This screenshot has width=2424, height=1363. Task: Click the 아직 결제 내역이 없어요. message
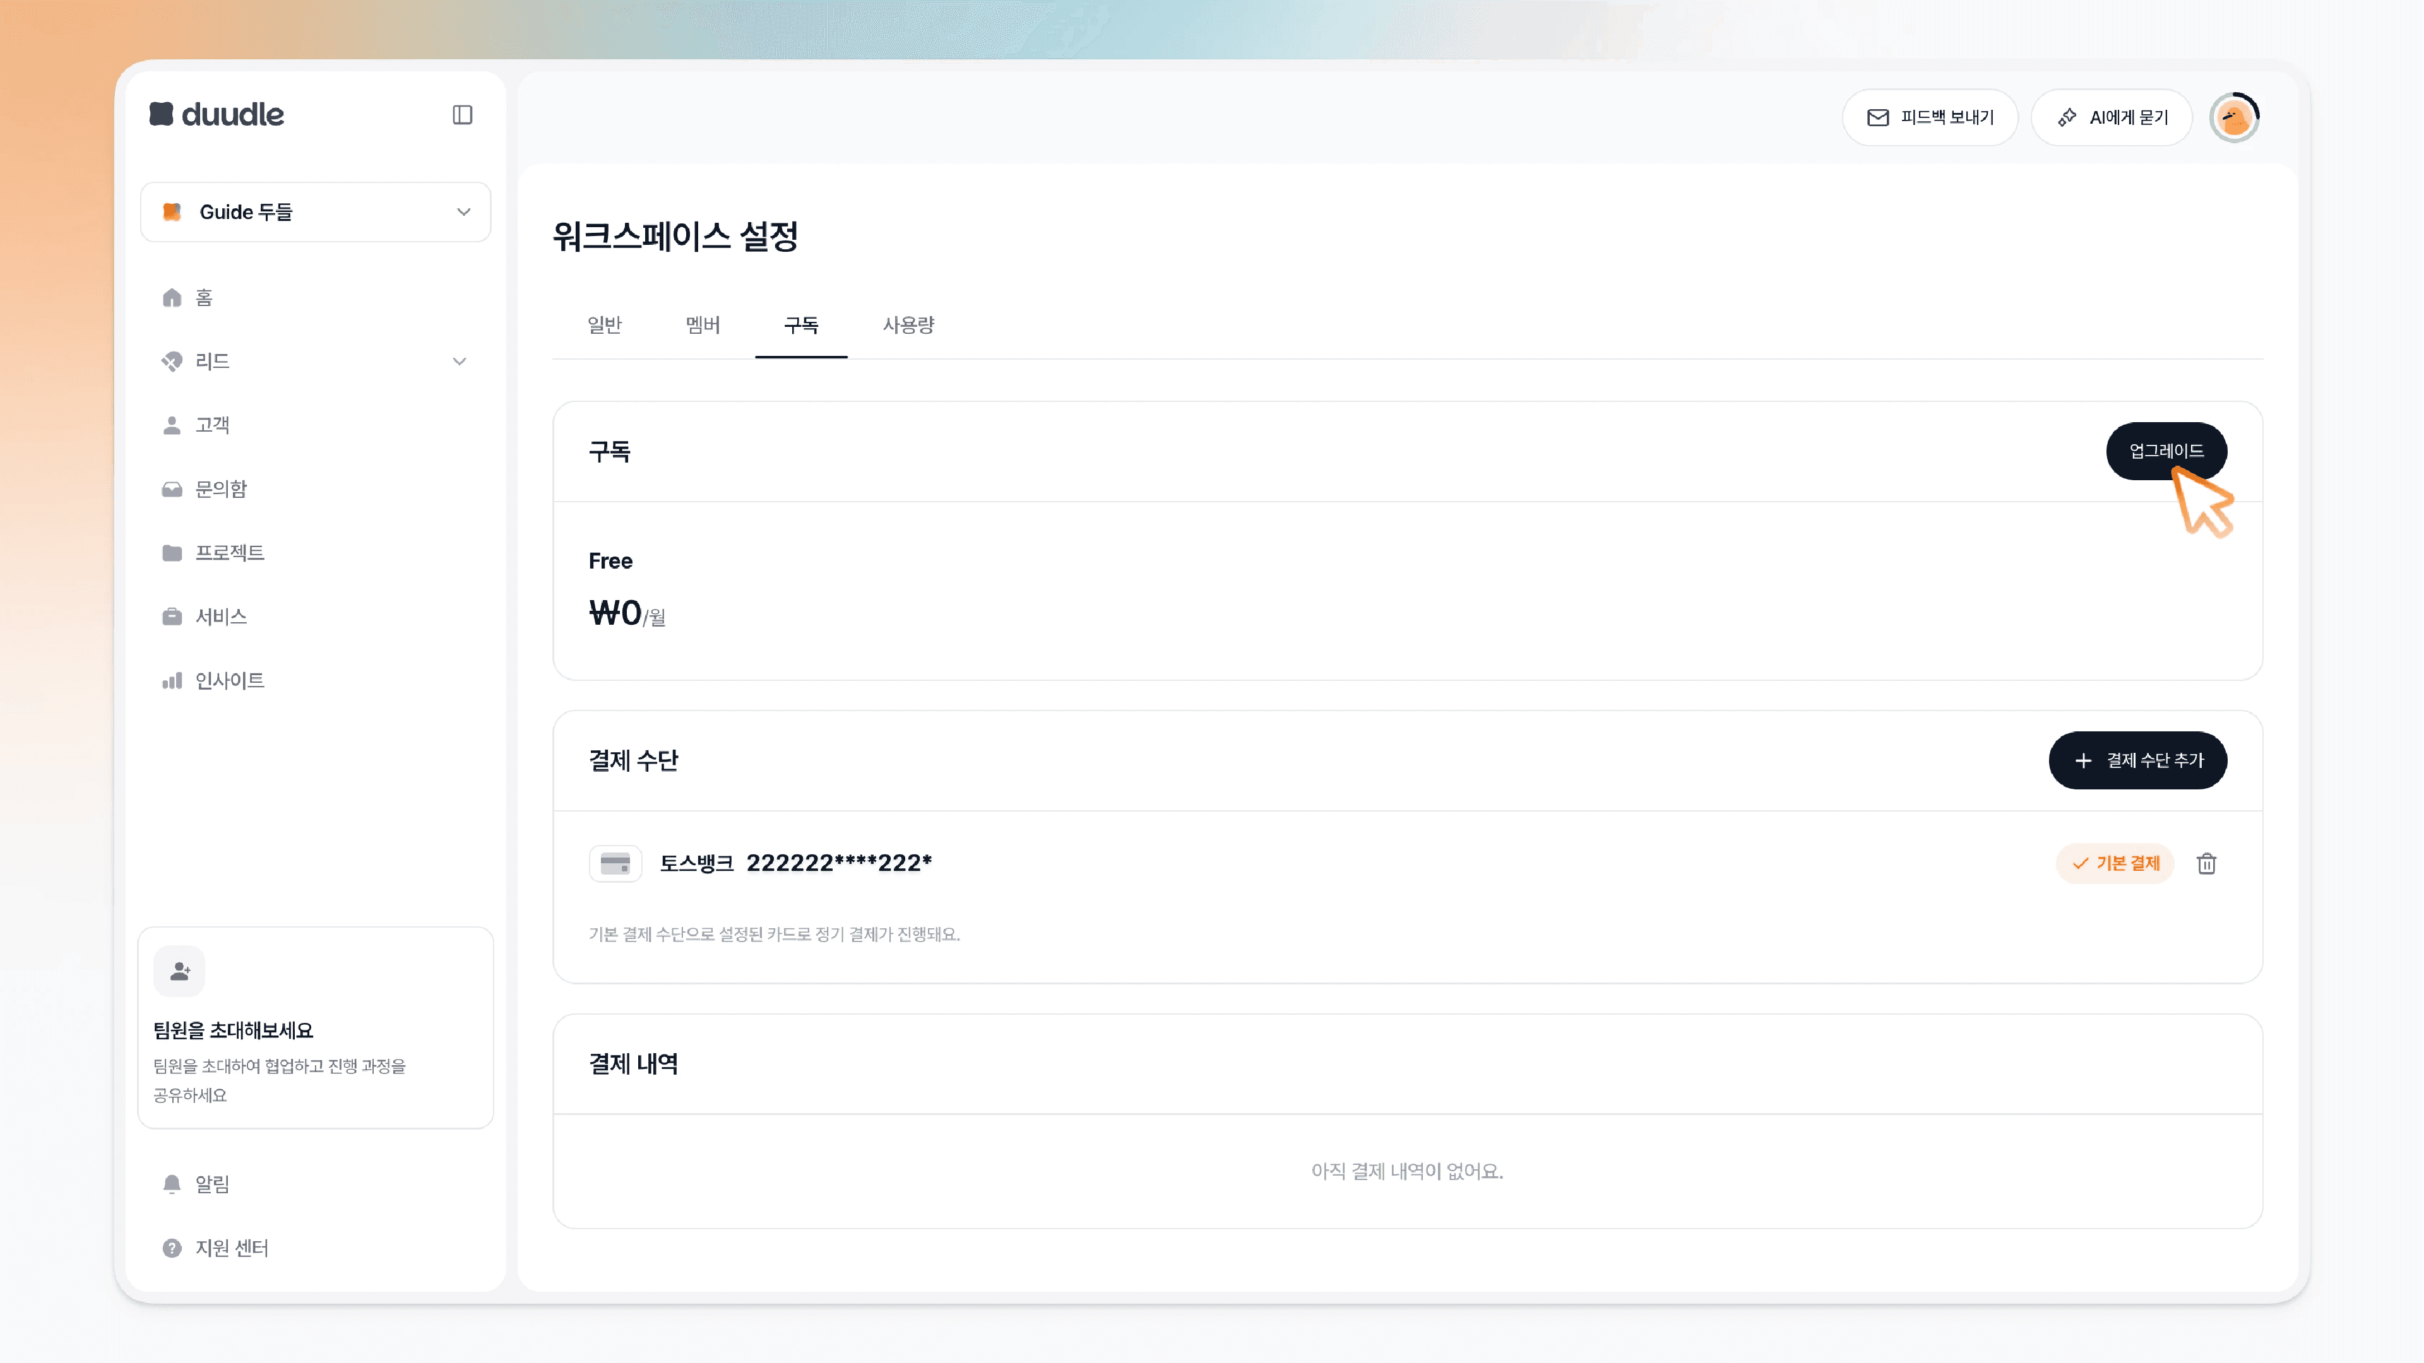pos(1408,1171)
